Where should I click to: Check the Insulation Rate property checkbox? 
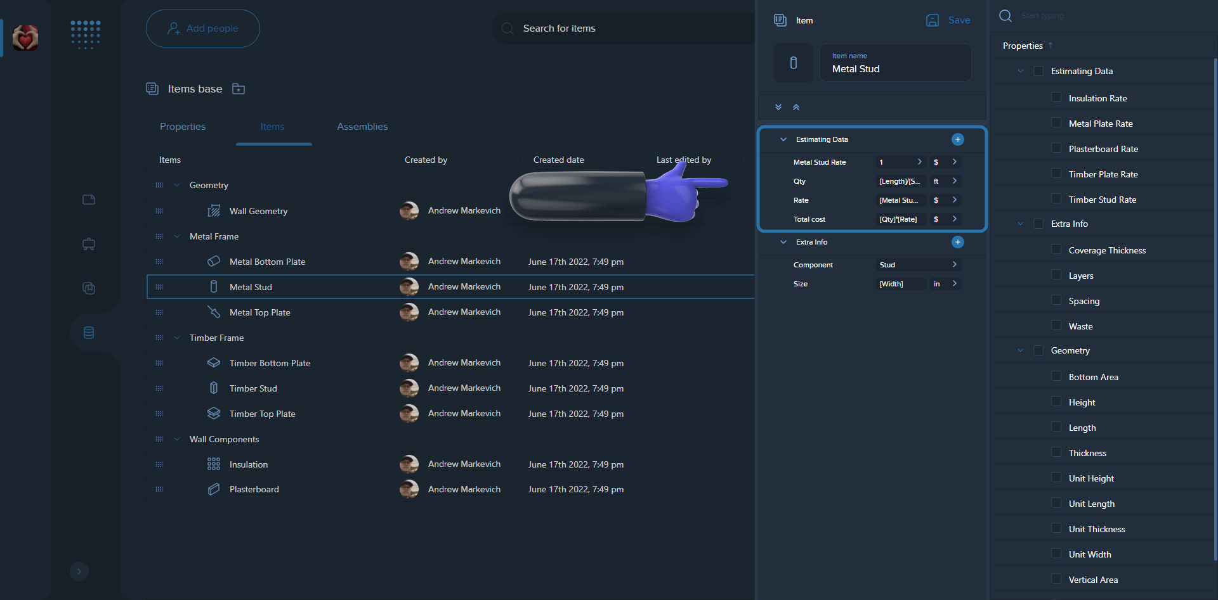point(1056,98)
